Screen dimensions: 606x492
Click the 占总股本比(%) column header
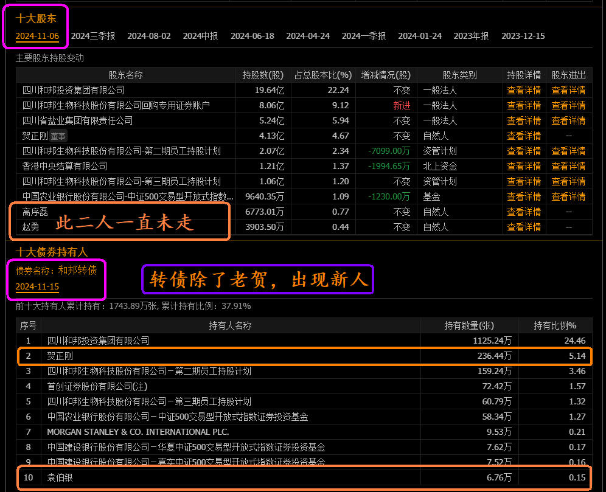323,75
